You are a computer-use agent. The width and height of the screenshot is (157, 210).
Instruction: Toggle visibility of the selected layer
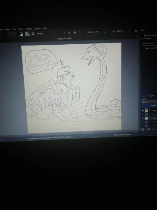pos(143,118)
